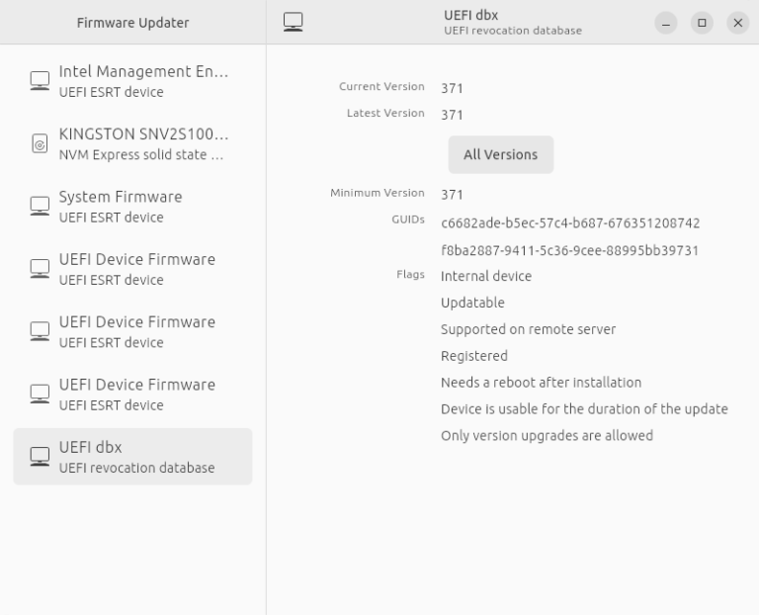Screen dimensions: 759x615
Task: Click the Current Version value 371
Action: [x=452, y=88]
